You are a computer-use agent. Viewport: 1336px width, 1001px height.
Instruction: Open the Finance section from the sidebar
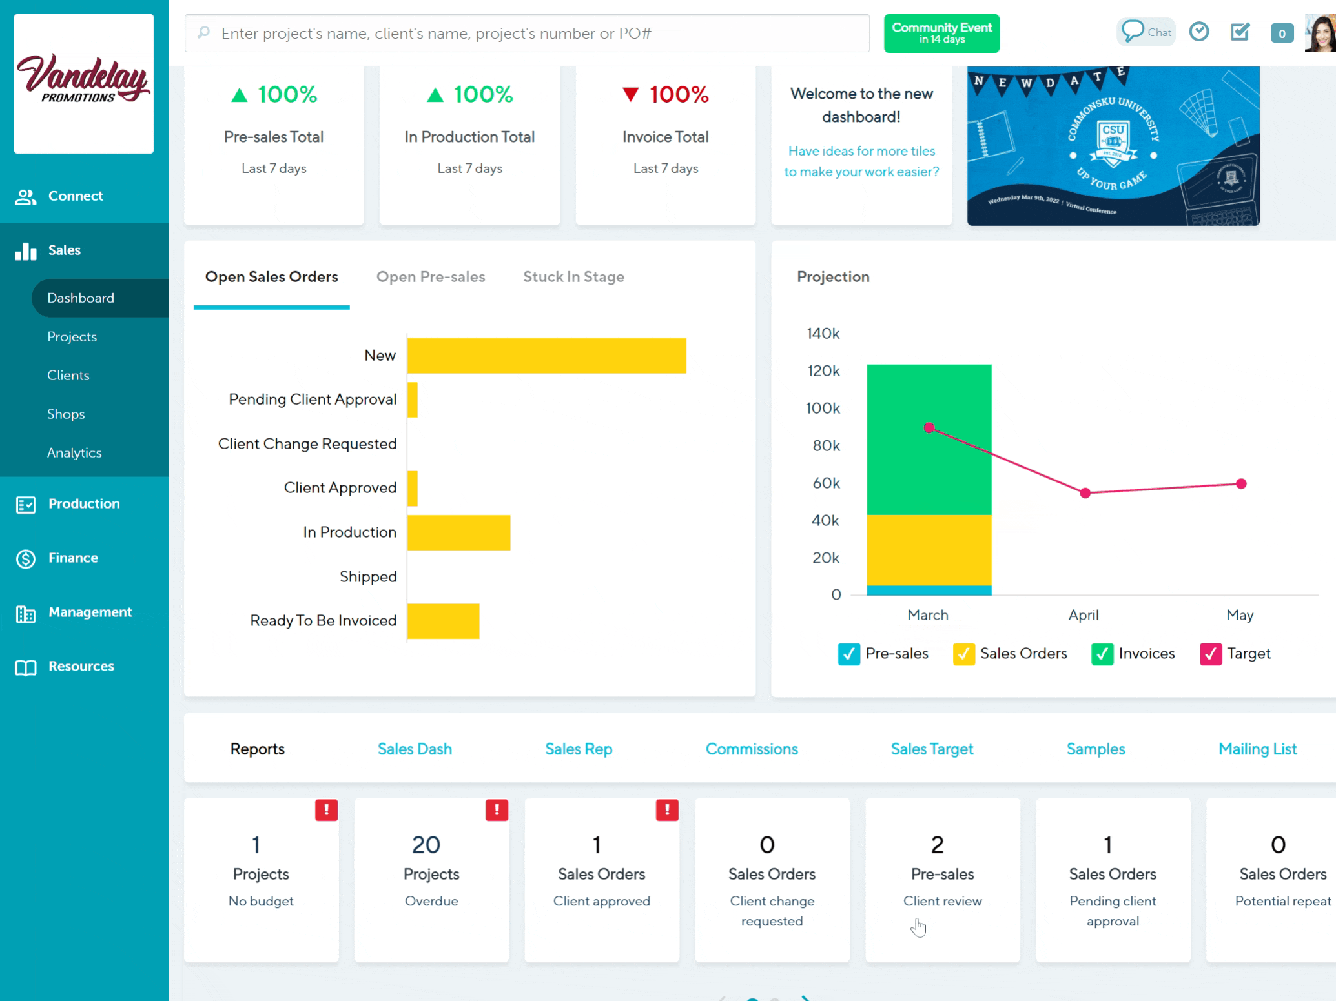[x=72, y=558]
